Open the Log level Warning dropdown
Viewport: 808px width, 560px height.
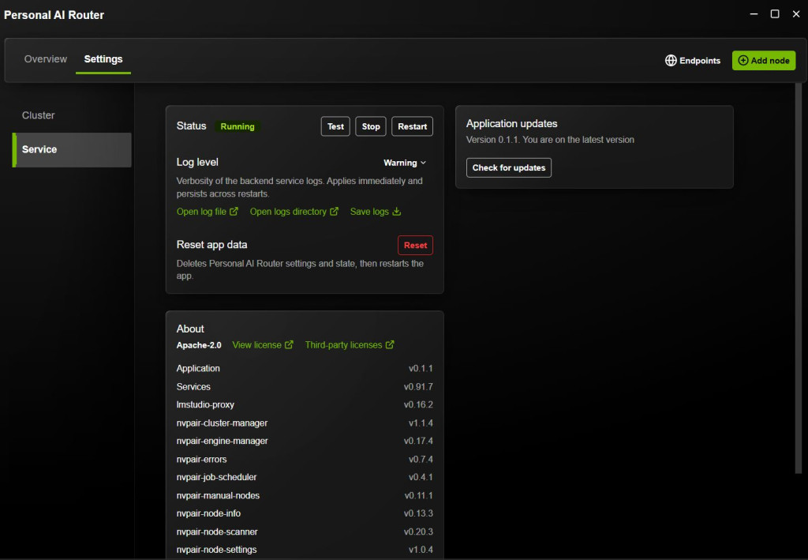click(405, 163)
